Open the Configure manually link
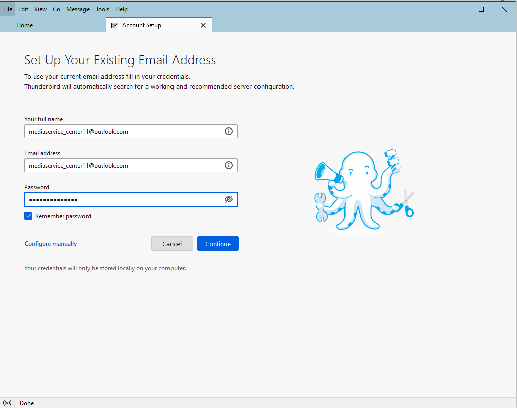This screenshot has height=408, width=517. 51,243
